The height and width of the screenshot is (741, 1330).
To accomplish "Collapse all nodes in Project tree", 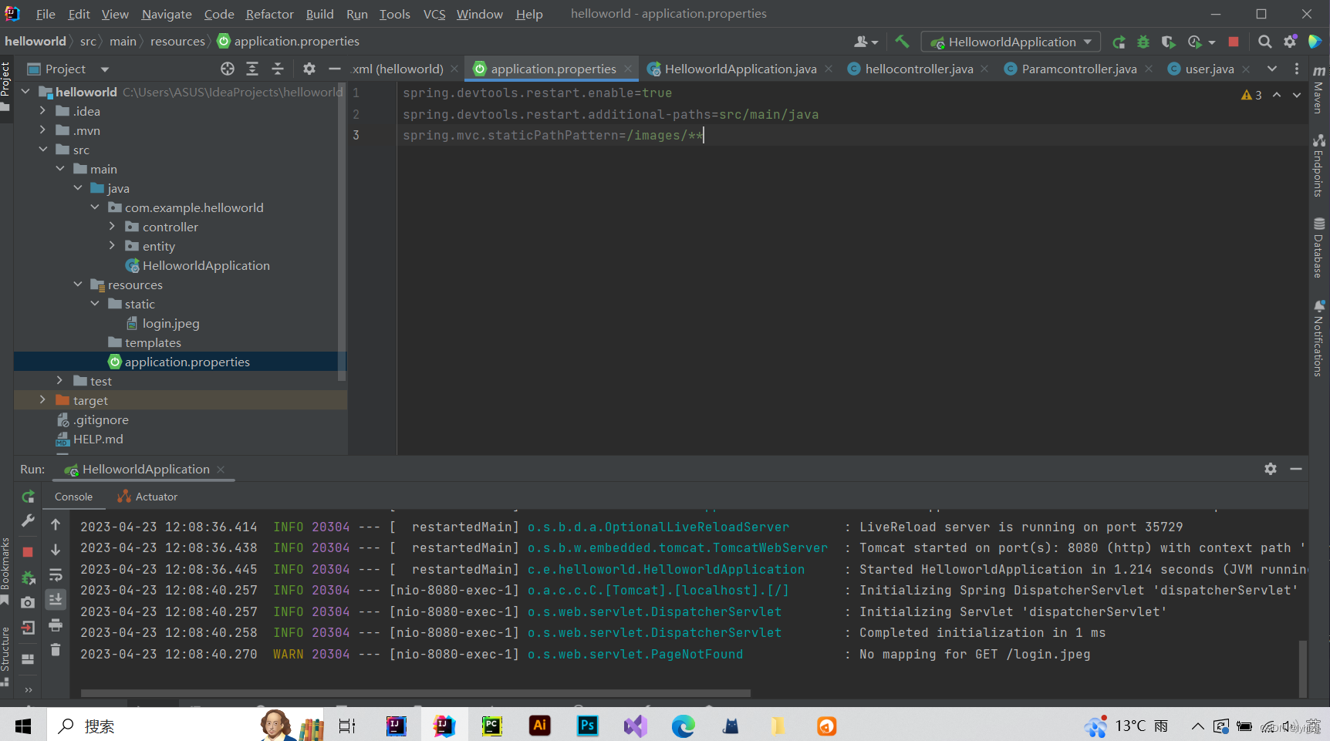I will (277, 69).
